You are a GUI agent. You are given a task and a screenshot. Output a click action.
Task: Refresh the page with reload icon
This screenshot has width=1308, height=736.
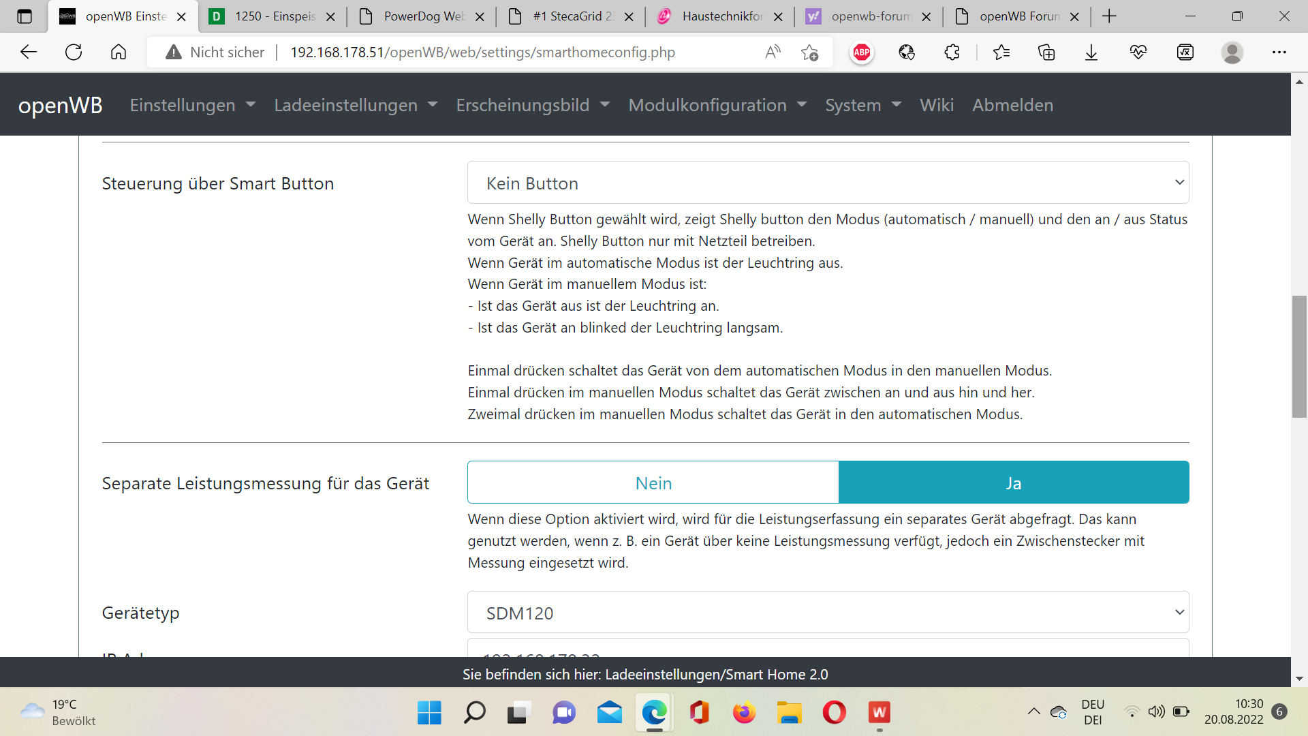tap(74, 52)
